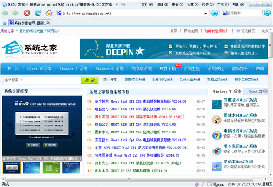Open the 设置(O) menu
273x187 pixels.
[208, 5]
